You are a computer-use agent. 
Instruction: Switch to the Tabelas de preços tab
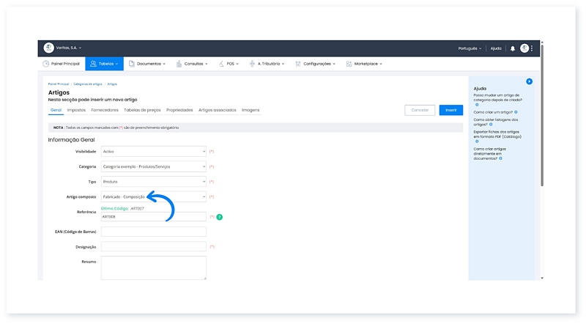pyautogui.click(x=142, y=110)
